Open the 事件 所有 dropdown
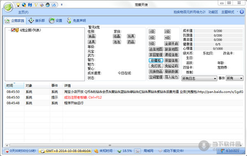Viewport: 247px width, 156px height. point(235,78)
